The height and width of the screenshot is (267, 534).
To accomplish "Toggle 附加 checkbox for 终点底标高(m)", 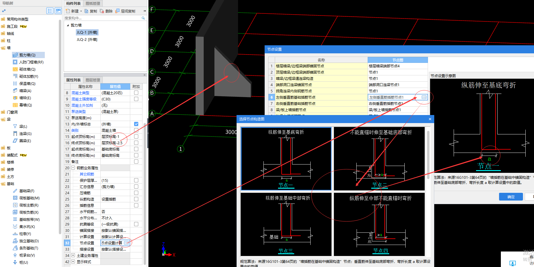I will pyautogui.click(x=136, y=155).
